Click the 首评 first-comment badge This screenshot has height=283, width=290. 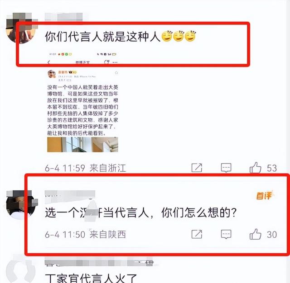click(265, 196)
